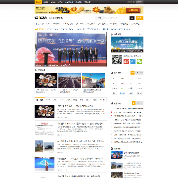Open the red Sina Weibo icon
This screenshot has height=178, width=178.
click(126, 61)
